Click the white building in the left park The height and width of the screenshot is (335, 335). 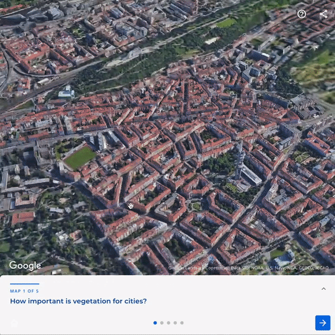click(x=66, y=93)
